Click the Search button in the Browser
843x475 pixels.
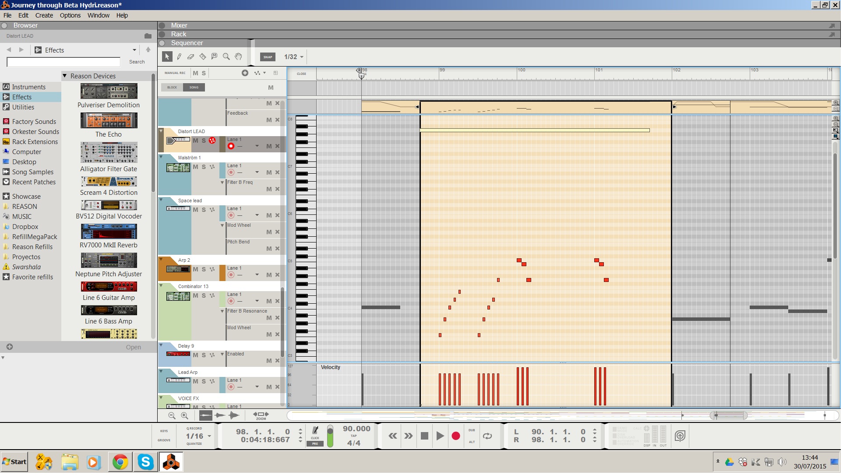coord(137,62)
